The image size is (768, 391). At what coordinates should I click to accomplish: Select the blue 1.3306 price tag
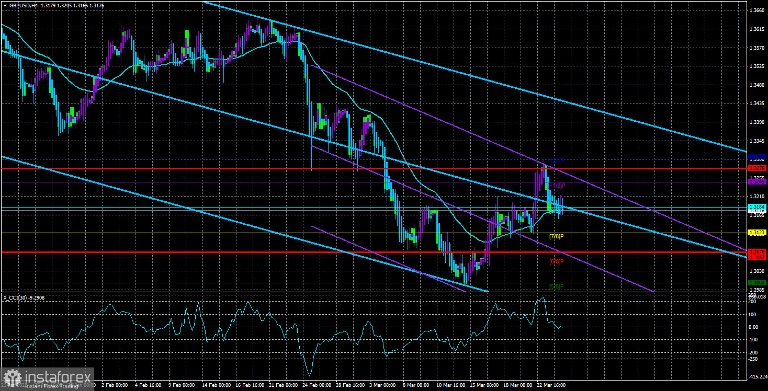[758, 157]
